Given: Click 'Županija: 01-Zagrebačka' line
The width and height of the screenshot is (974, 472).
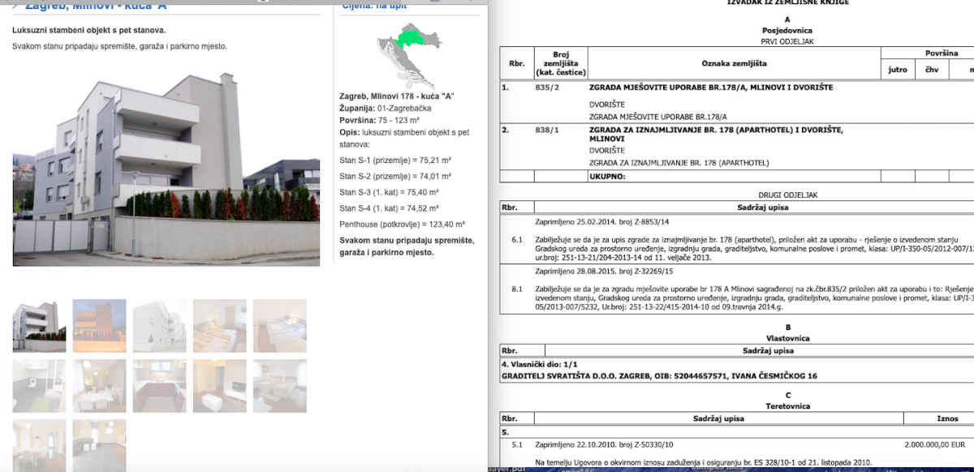Looking at the screenshot, I should [x=386, y=108].
